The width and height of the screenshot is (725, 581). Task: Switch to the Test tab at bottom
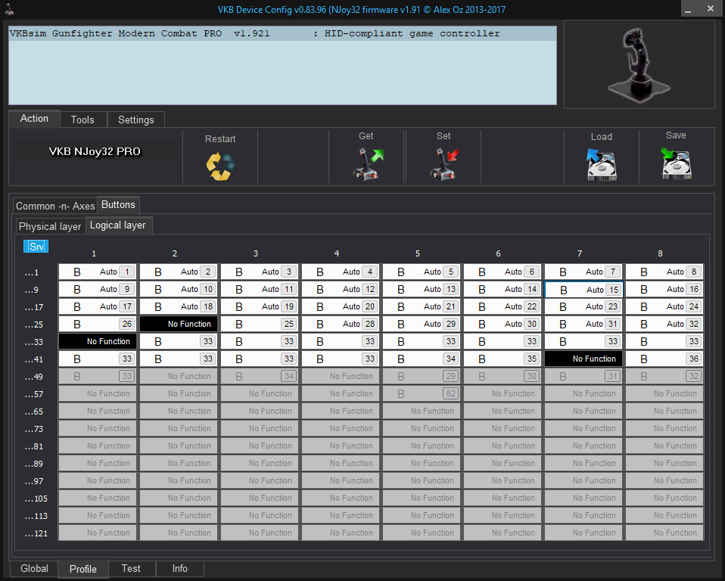pyautogui.click(x=131, y=569)
